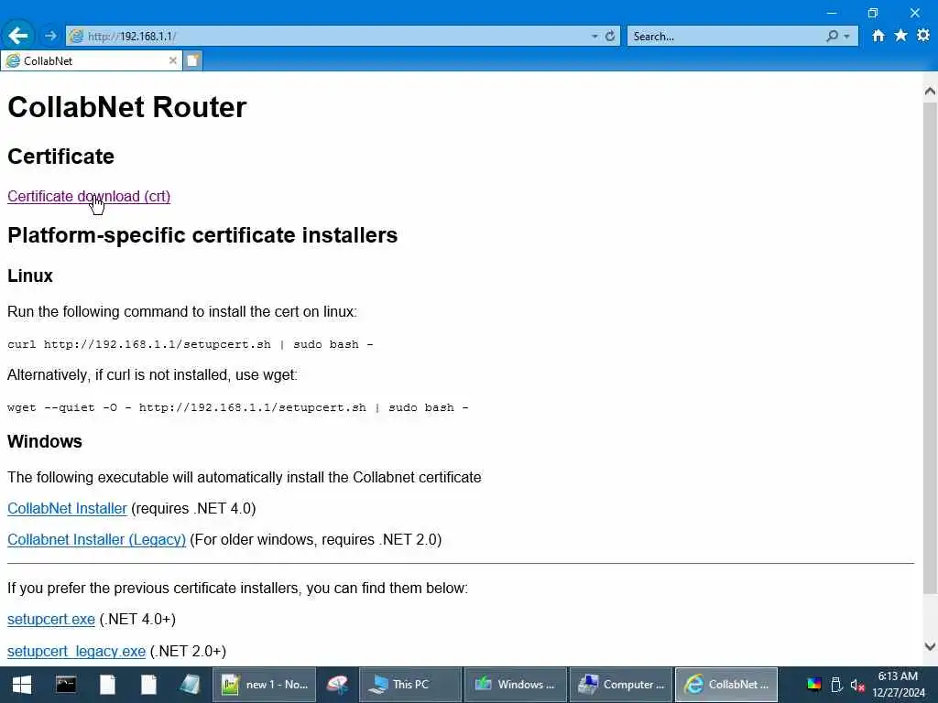This screenshot has width=938, height=703.
Task: Launch the Command Prompt taskbar icon
Action: 66,685
